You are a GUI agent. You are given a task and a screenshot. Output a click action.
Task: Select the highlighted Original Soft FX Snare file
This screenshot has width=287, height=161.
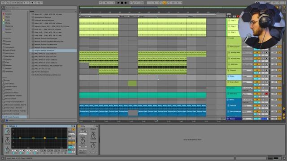coord(53,51)
